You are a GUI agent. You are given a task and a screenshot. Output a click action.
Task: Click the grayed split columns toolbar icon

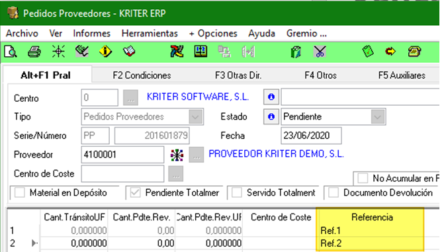248,52
